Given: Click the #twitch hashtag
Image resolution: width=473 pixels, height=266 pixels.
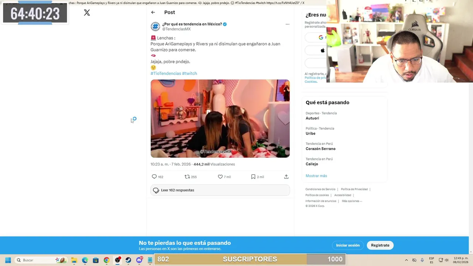Looking at the screenshot, I should (190, 73).
